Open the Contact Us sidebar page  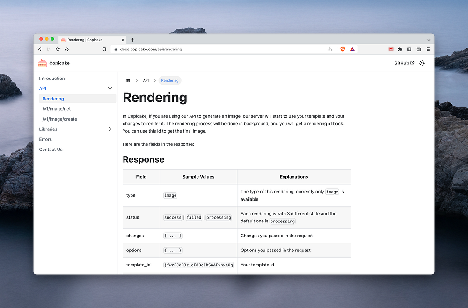tap(51, 150)
